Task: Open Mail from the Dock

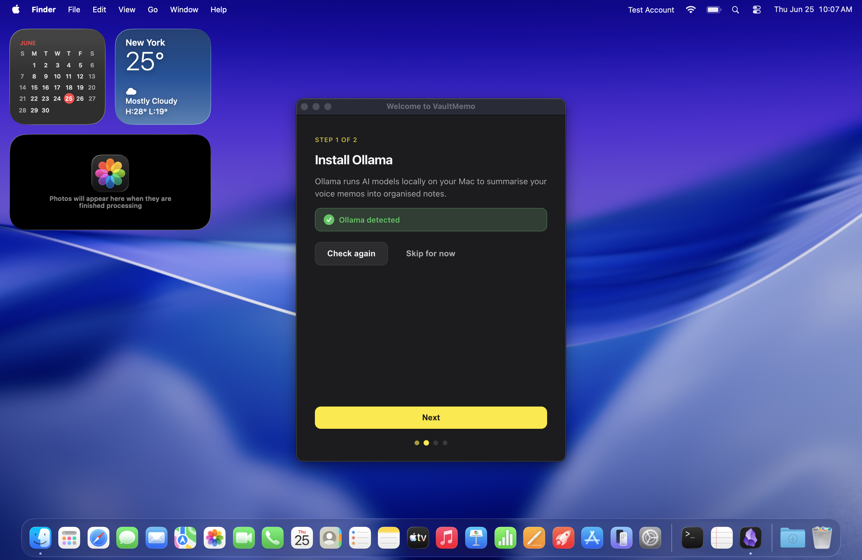Action: pyautogui.click(x=157, y=537)
